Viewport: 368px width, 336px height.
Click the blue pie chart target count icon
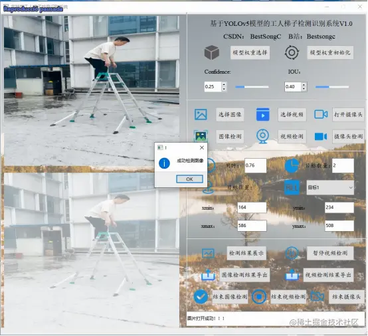292,165
